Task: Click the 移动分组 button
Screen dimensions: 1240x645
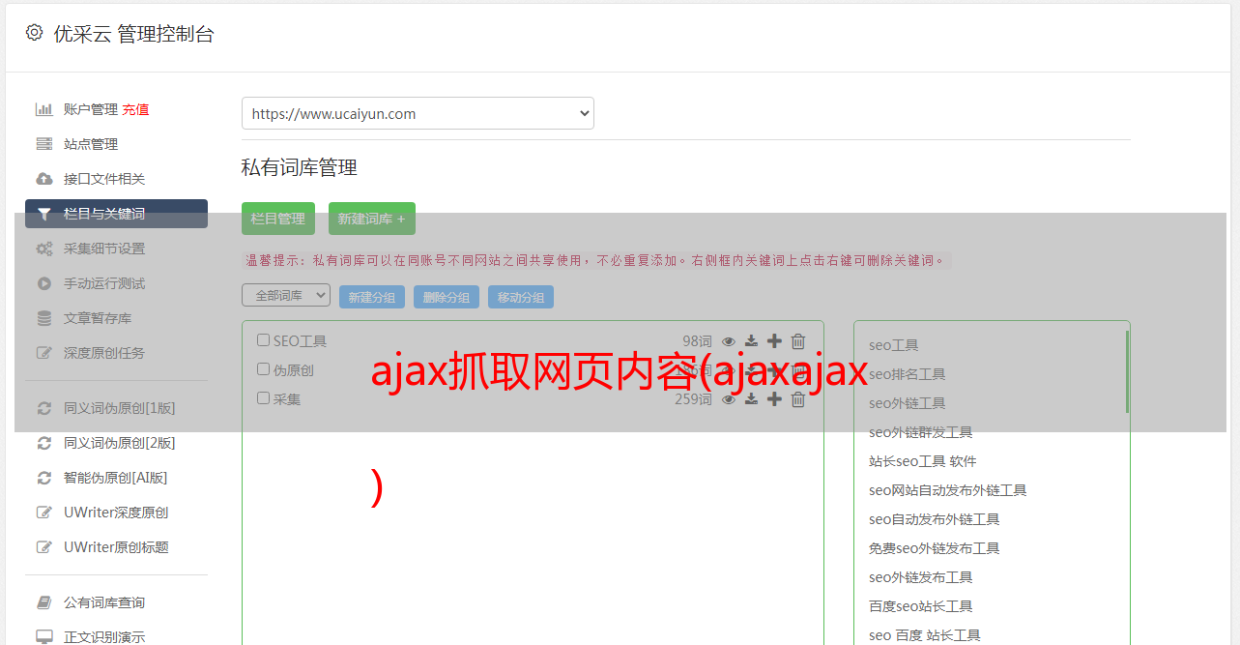Action: (521, 297)
